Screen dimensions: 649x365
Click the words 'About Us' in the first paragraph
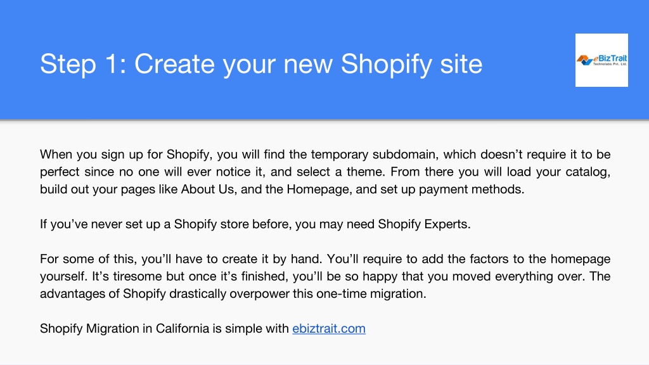coord(208,189)
